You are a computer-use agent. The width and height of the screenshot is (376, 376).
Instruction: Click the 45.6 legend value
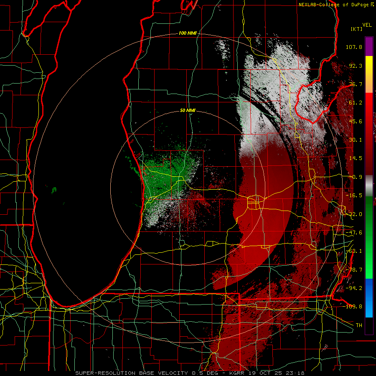[356, 121]
